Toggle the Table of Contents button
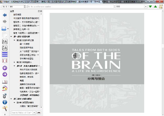 tap(5, 54)
